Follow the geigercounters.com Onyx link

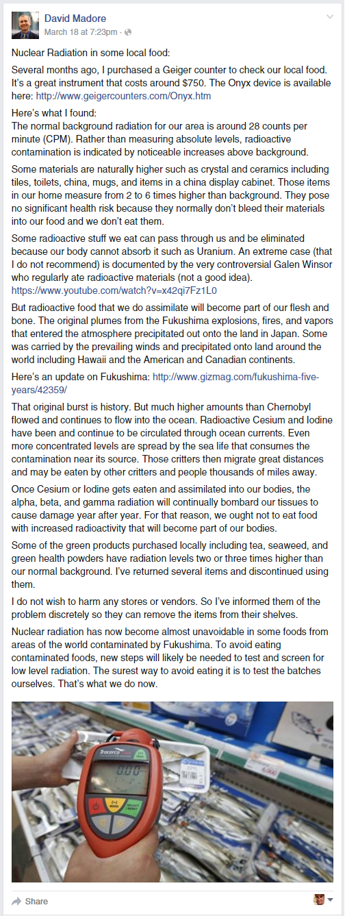coord(123,97)
